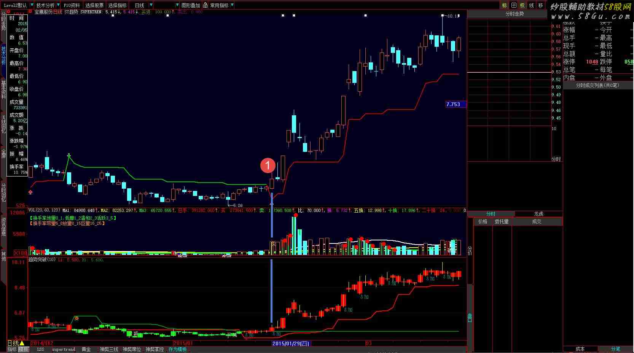634x353 pixels.
Task: Select the 分时 tab in right panel
Action: tap(491, 214)
